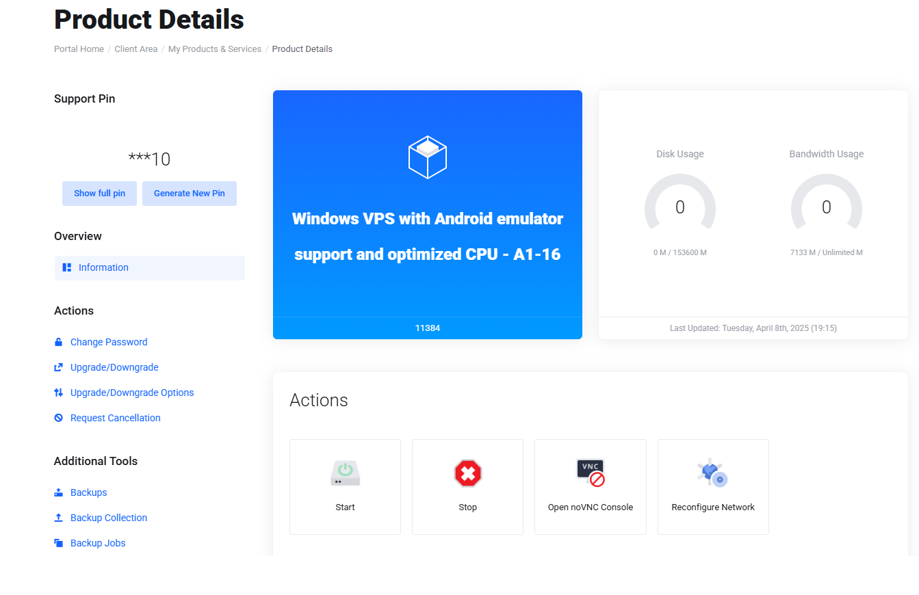This screenshot has height=595, width=919.
Task: Go to Client Area breadcrumb
Action: [x=136, y=49]
